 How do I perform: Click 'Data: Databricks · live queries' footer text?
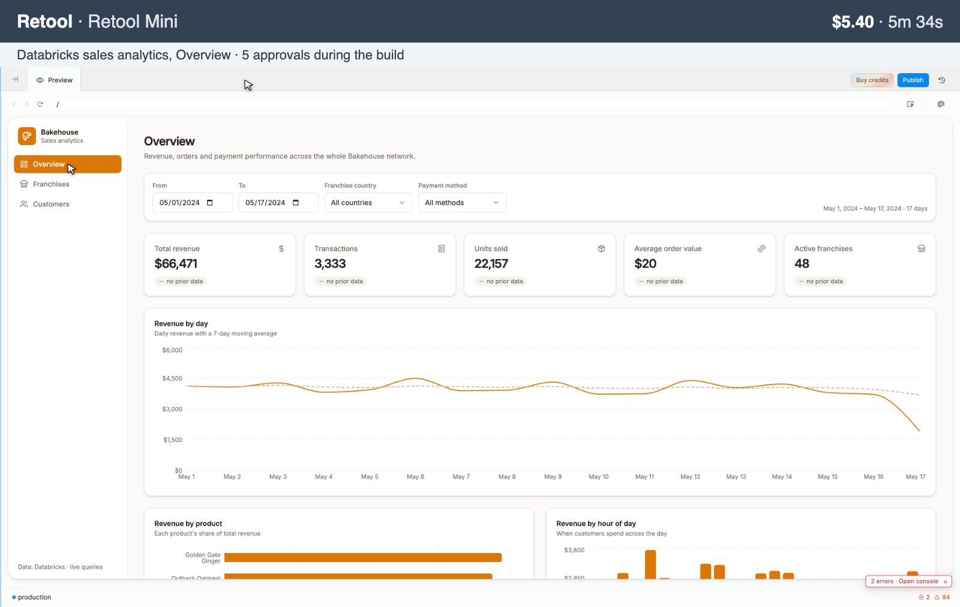click(x=60, y=567)
